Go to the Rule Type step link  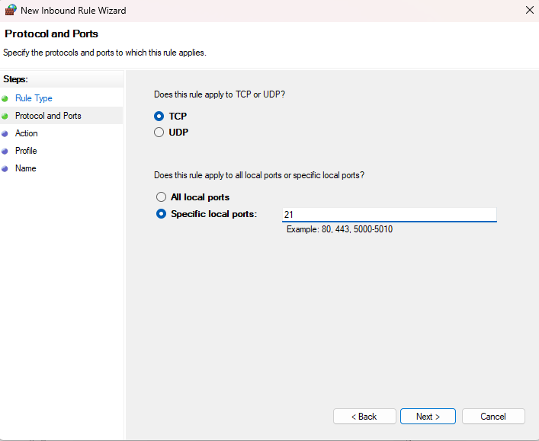[34, 98]
